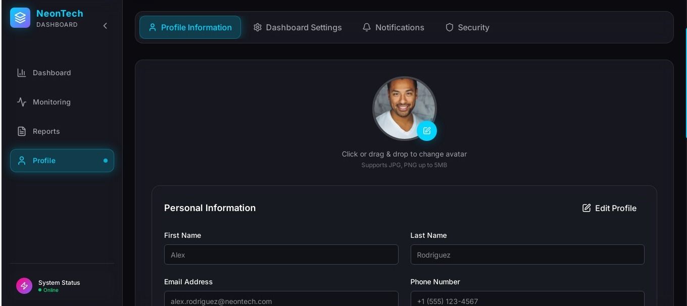The image size is (687, 306).
Task: Click the blue edit avatar badge
Action: click(427, 131)
